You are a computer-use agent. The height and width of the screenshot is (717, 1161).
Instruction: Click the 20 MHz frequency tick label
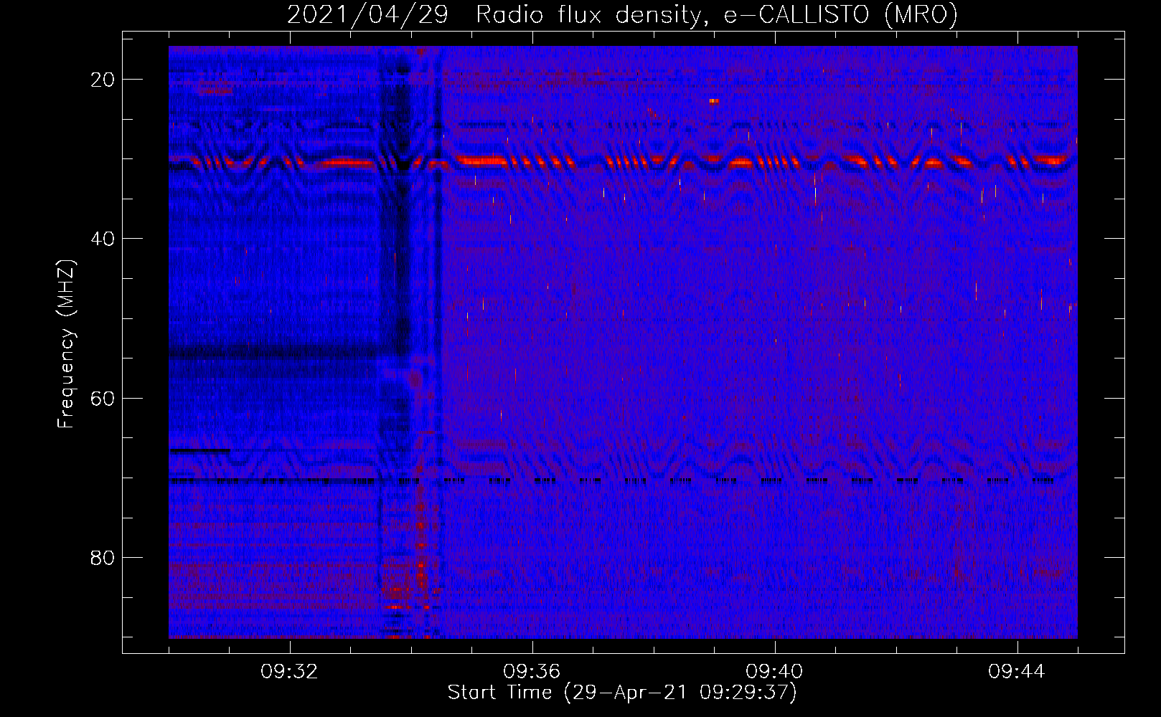(x=103, y=80)
